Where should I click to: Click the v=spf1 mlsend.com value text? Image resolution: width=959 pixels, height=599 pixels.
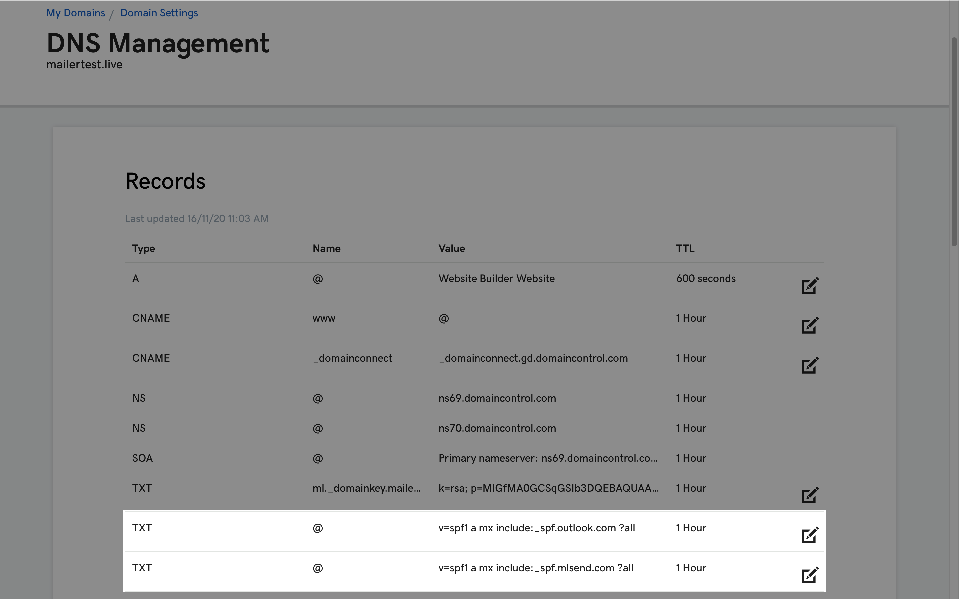[535, 568]
